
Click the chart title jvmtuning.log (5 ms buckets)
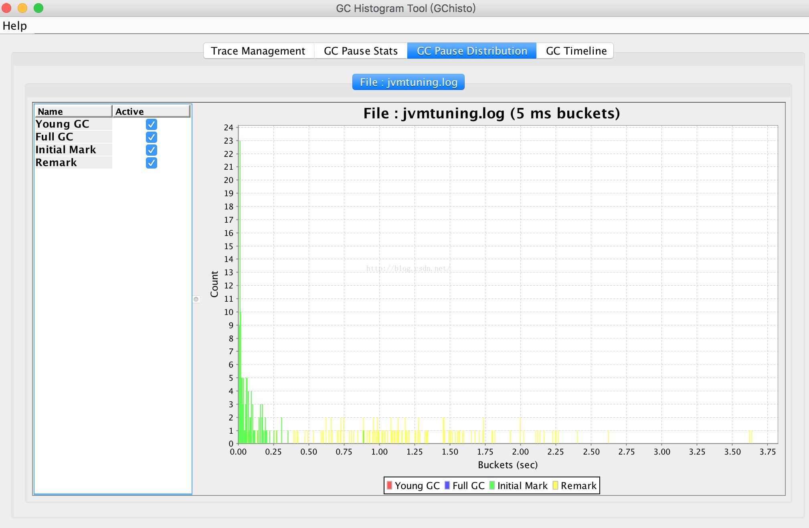tap(491, 114)
